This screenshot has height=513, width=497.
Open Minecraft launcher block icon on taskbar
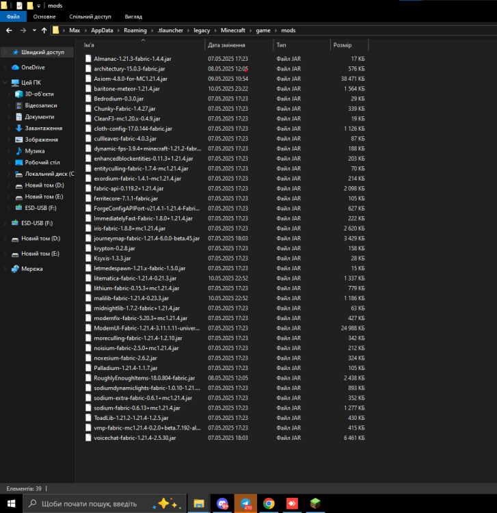315,503
